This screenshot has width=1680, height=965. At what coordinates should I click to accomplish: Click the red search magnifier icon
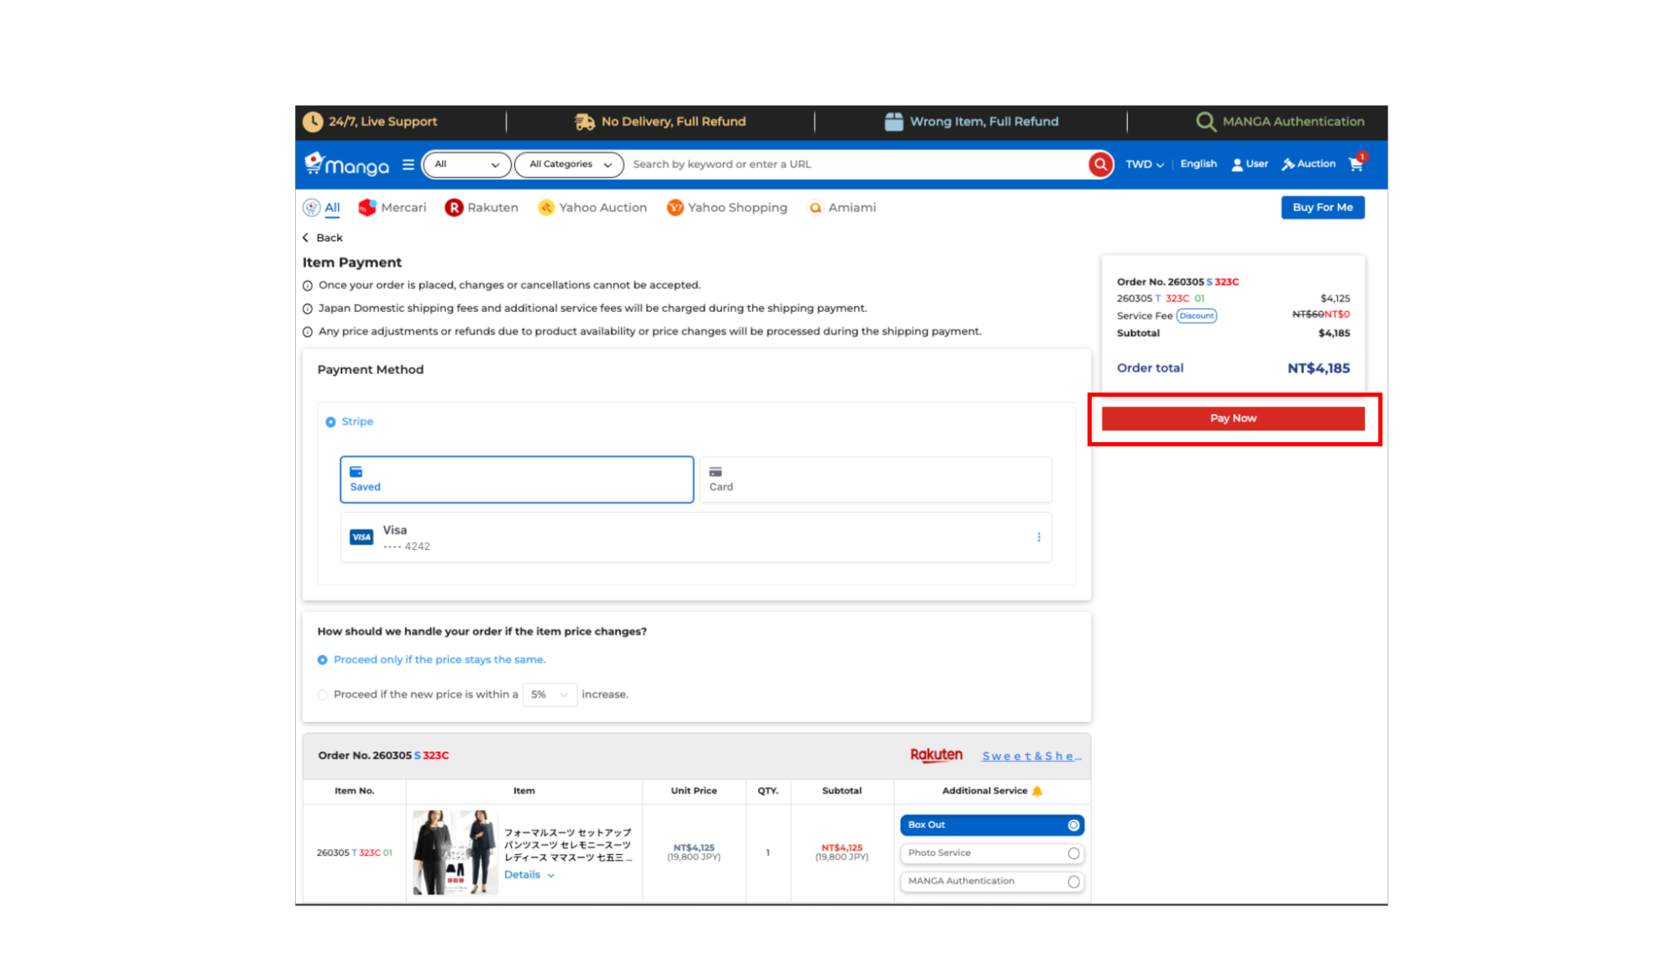[x=1100, y=165]
